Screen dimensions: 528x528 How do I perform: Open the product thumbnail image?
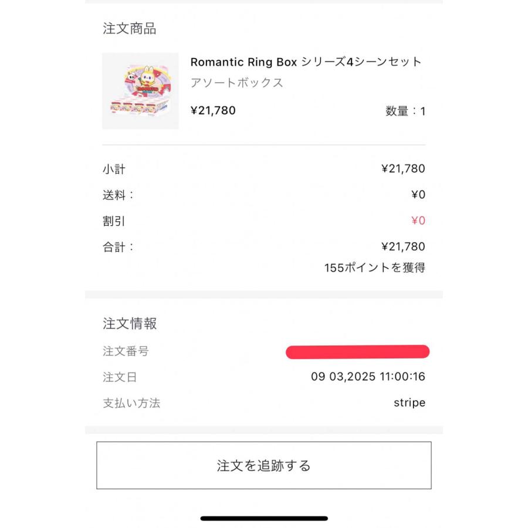click(141, 91)
